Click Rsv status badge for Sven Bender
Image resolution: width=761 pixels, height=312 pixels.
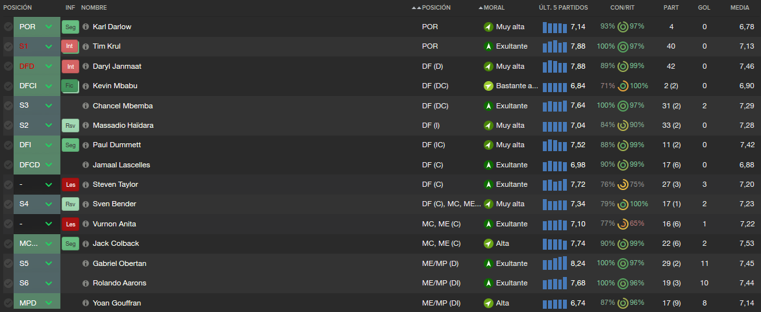point(70,204)
